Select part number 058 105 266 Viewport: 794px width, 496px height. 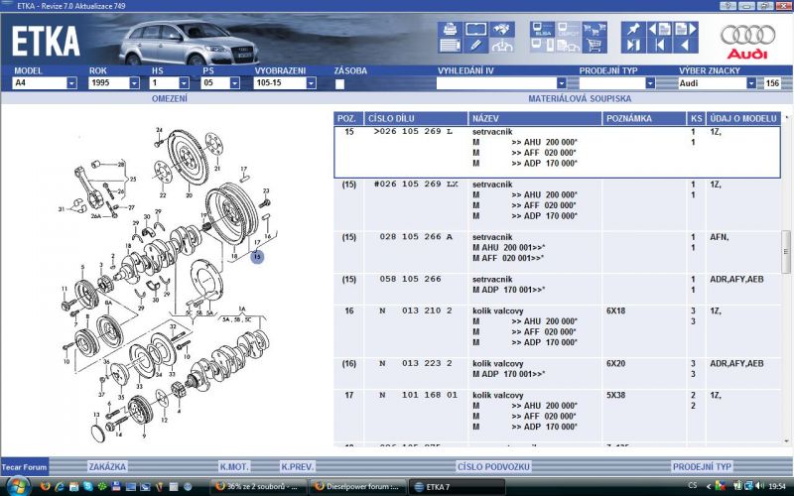[411, 279]
